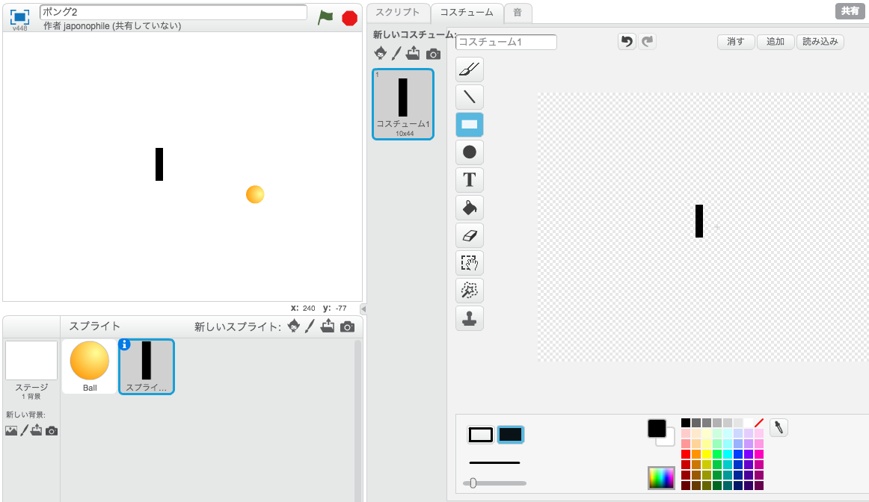The image size is (869, 502).
Task: Select the Stamp duplicate tool
Action: point(469,317)
